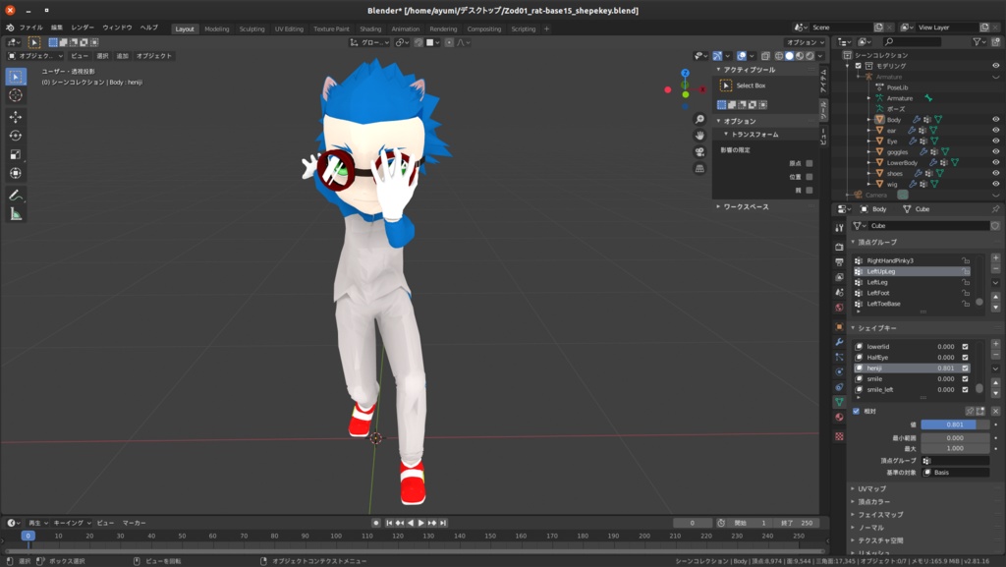This screenshot has width=1006, height=567.
Task: Select the Move tool in the toolbar
Action: (x=17, y=117)
